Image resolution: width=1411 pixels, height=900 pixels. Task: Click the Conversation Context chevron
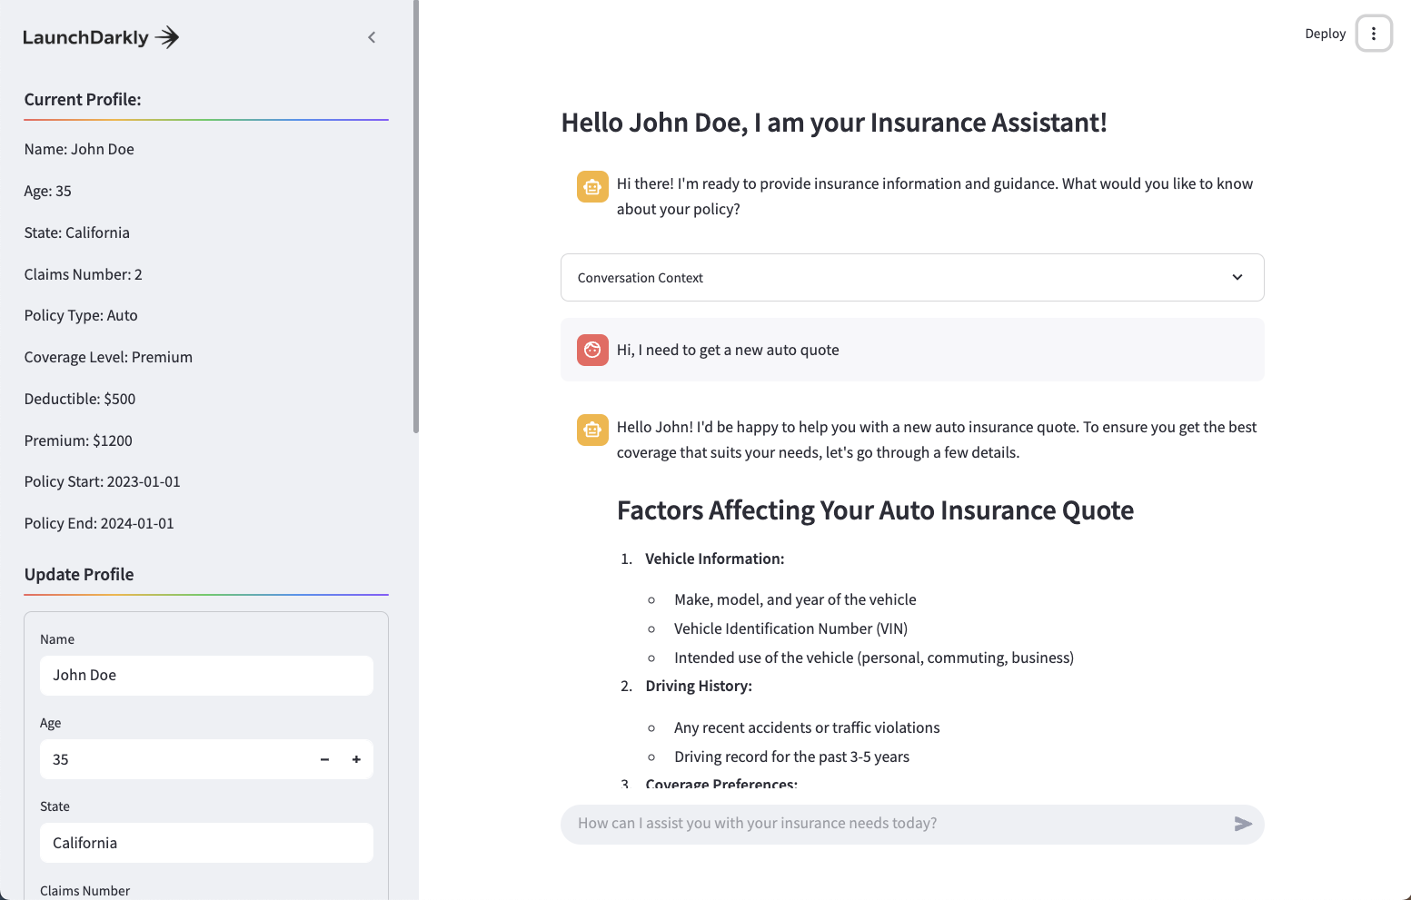point(1237,277)
